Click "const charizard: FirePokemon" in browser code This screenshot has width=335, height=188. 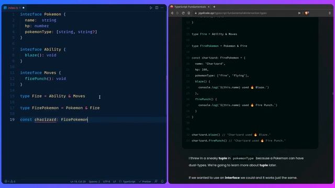pos(218,58)
